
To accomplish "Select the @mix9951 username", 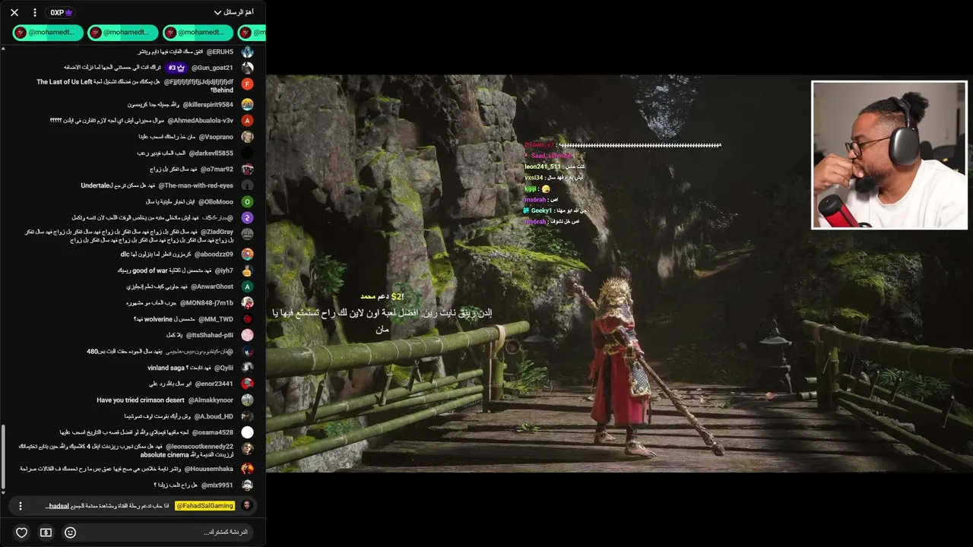I will coord(217,485).
